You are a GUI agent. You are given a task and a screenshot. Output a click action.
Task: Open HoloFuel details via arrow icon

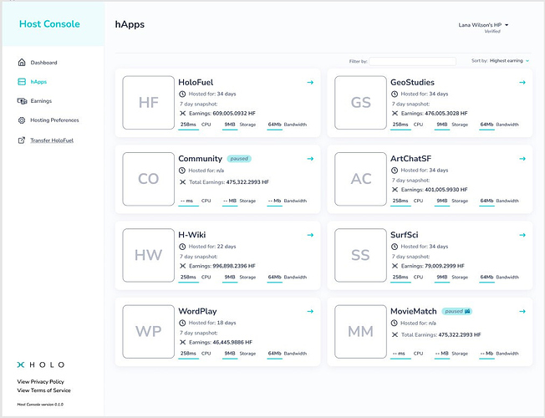pyautogui.click(x=310, y=83)
